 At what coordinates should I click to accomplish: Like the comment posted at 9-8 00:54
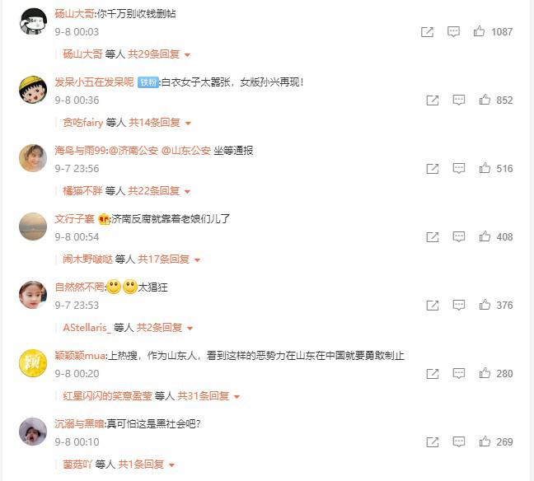tap(485, 236)
